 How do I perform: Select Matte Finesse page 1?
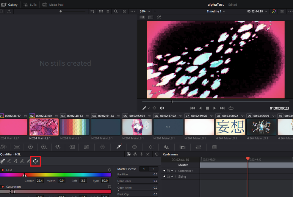[144, 169]
